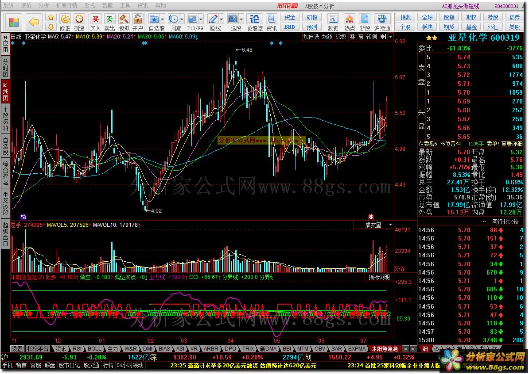
Task: Click the 加自选 add to watchlist button
Action: tap(311, 37)
